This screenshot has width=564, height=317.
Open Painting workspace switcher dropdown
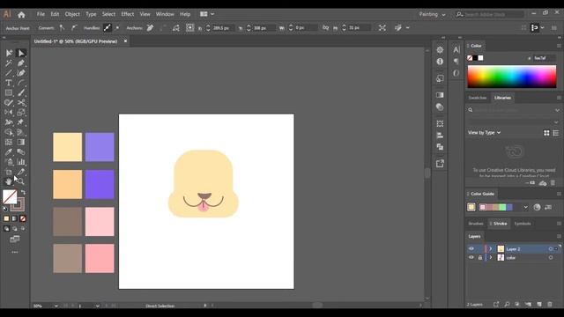tap(432, 14)
